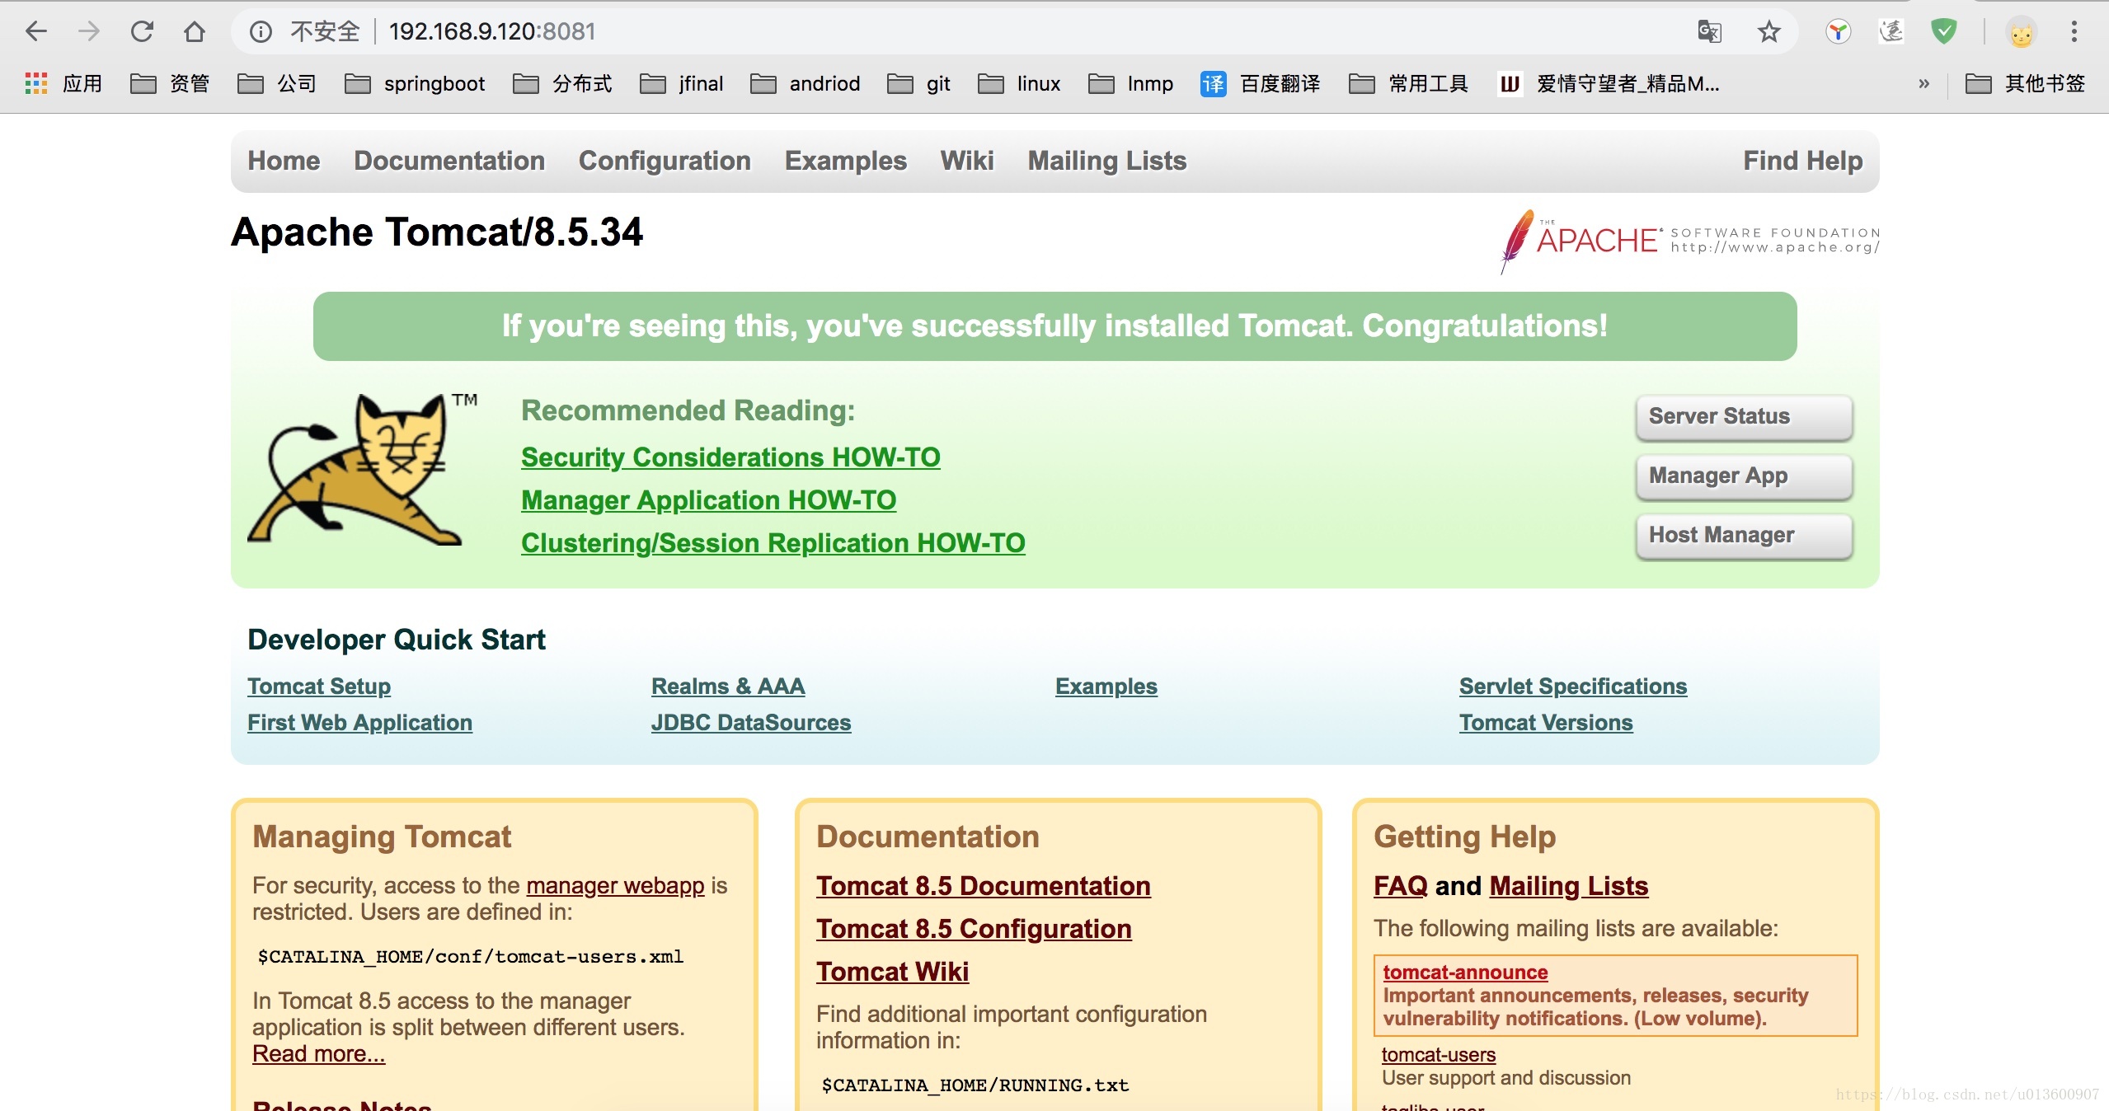Screen dimensions: 2109x1111
Task: Select the Mailing Lists top nav item
Action: coord(1107,161)
